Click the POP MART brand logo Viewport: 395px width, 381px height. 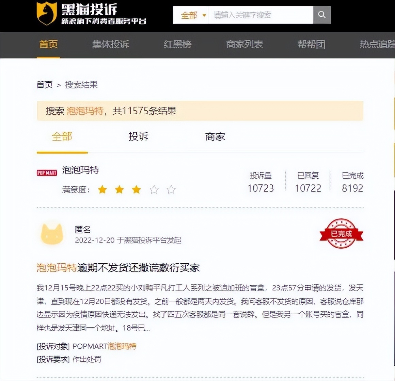[x=46, y=172]
